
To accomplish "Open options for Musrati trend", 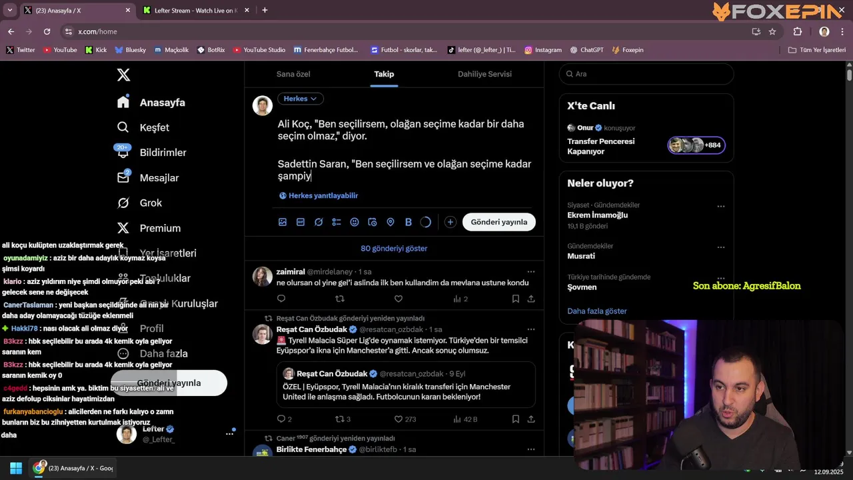I will click(721, 247).
